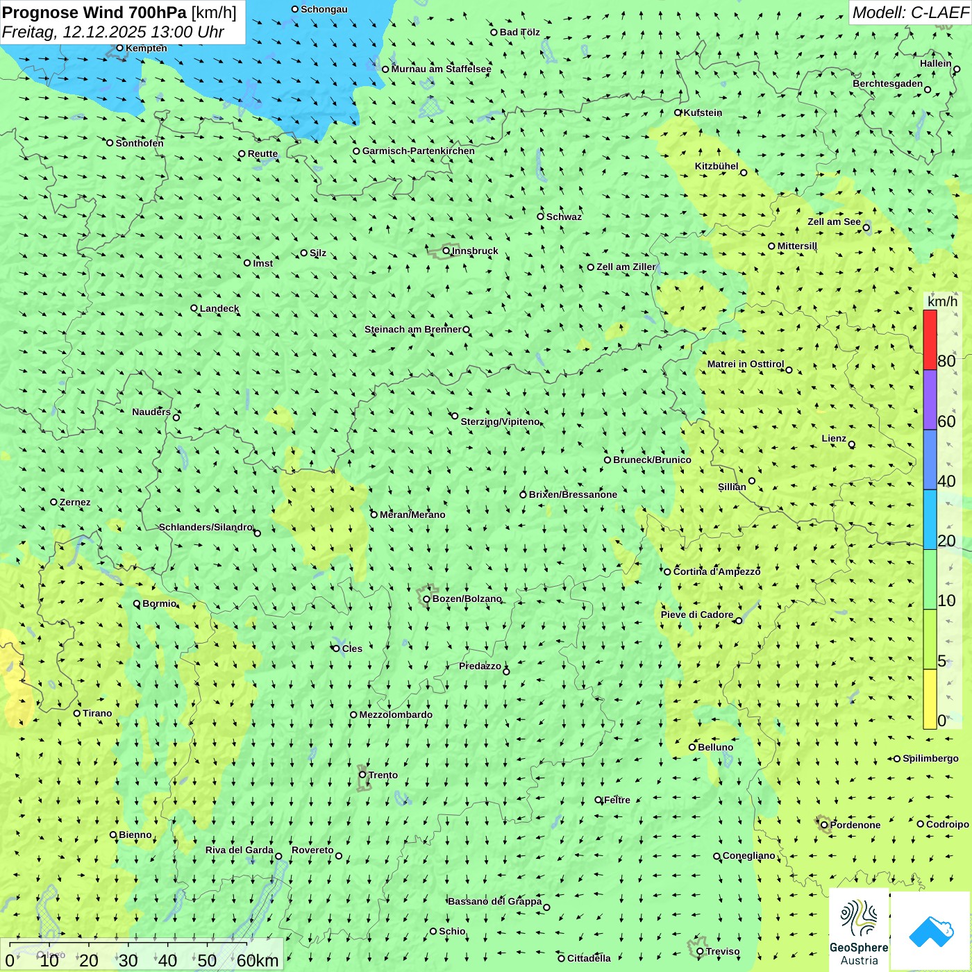The height and width of the screenshot is (972, 972).
Task: Click the GeoSphere Austria logo
Action: [x=859, y=930]
